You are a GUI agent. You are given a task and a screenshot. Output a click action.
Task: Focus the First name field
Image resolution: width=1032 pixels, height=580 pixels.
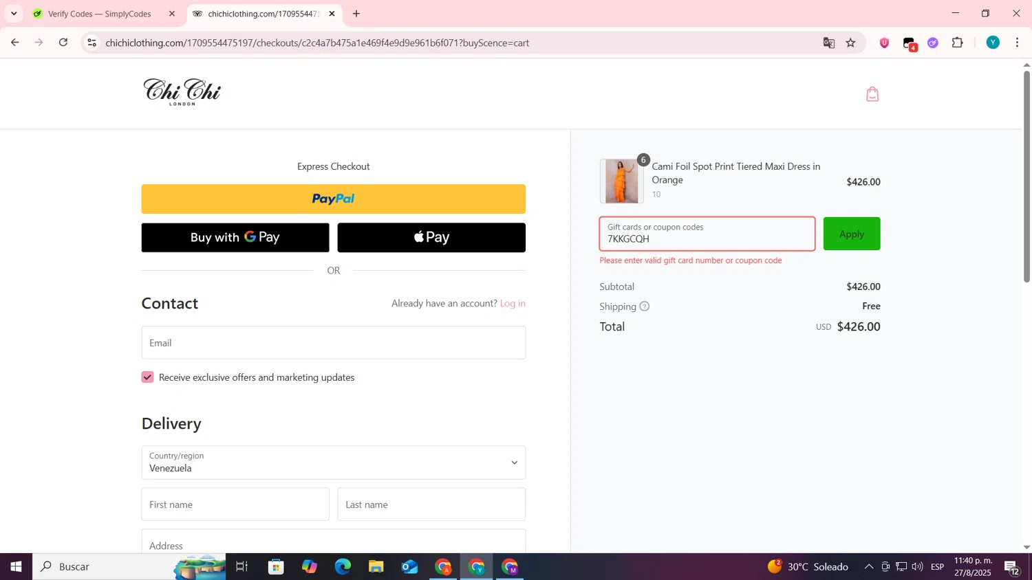coord(235,504)
